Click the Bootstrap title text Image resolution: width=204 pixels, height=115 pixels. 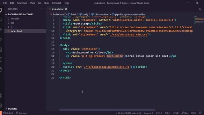coord(81,24)
